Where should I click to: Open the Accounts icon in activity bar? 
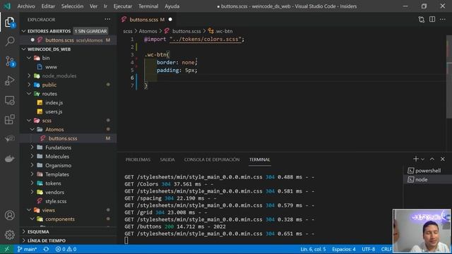point(9,215)
